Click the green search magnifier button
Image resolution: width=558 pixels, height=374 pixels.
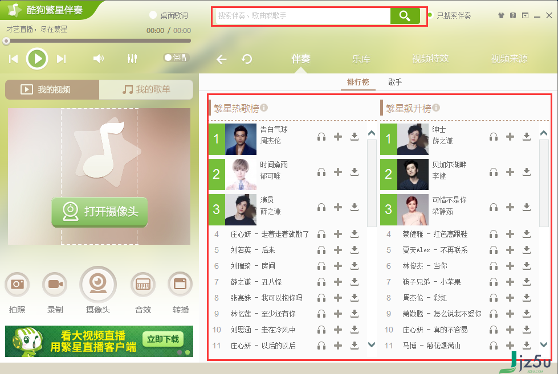(x=405, y=15)
